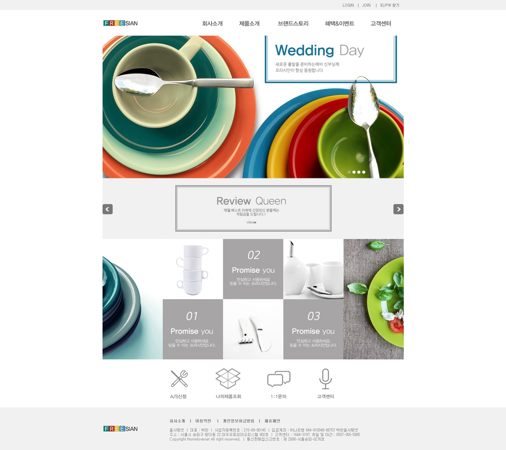Select the last carousel indicator dot
The image size is (506, 450).
[364, 172]
